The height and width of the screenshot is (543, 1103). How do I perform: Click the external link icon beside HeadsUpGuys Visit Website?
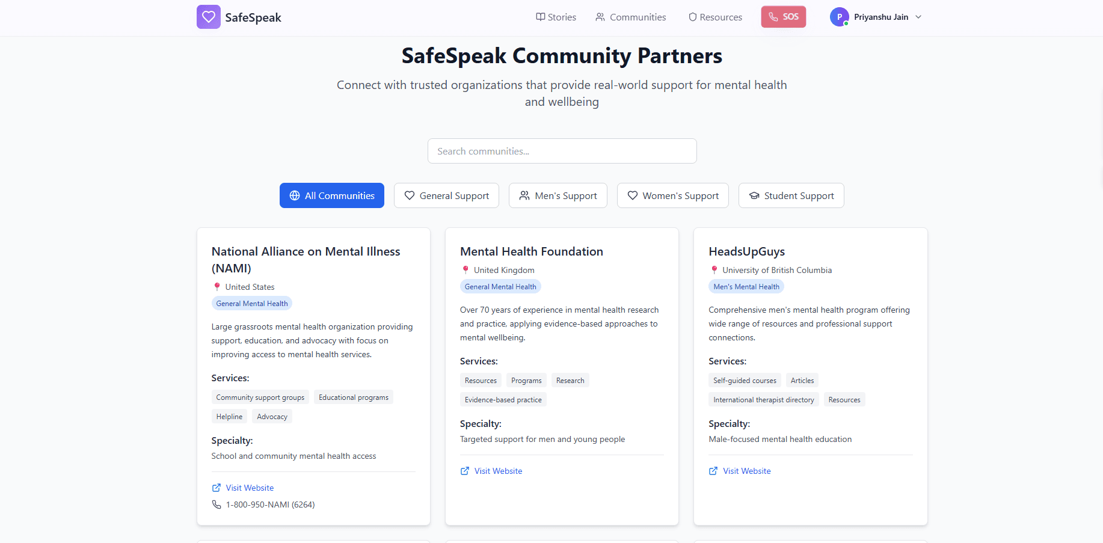(713, 471)
